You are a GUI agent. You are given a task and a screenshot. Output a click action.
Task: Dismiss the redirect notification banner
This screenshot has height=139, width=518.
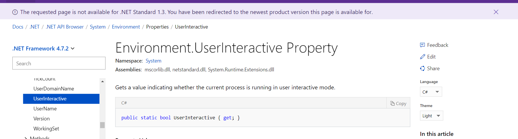(496, 12)
